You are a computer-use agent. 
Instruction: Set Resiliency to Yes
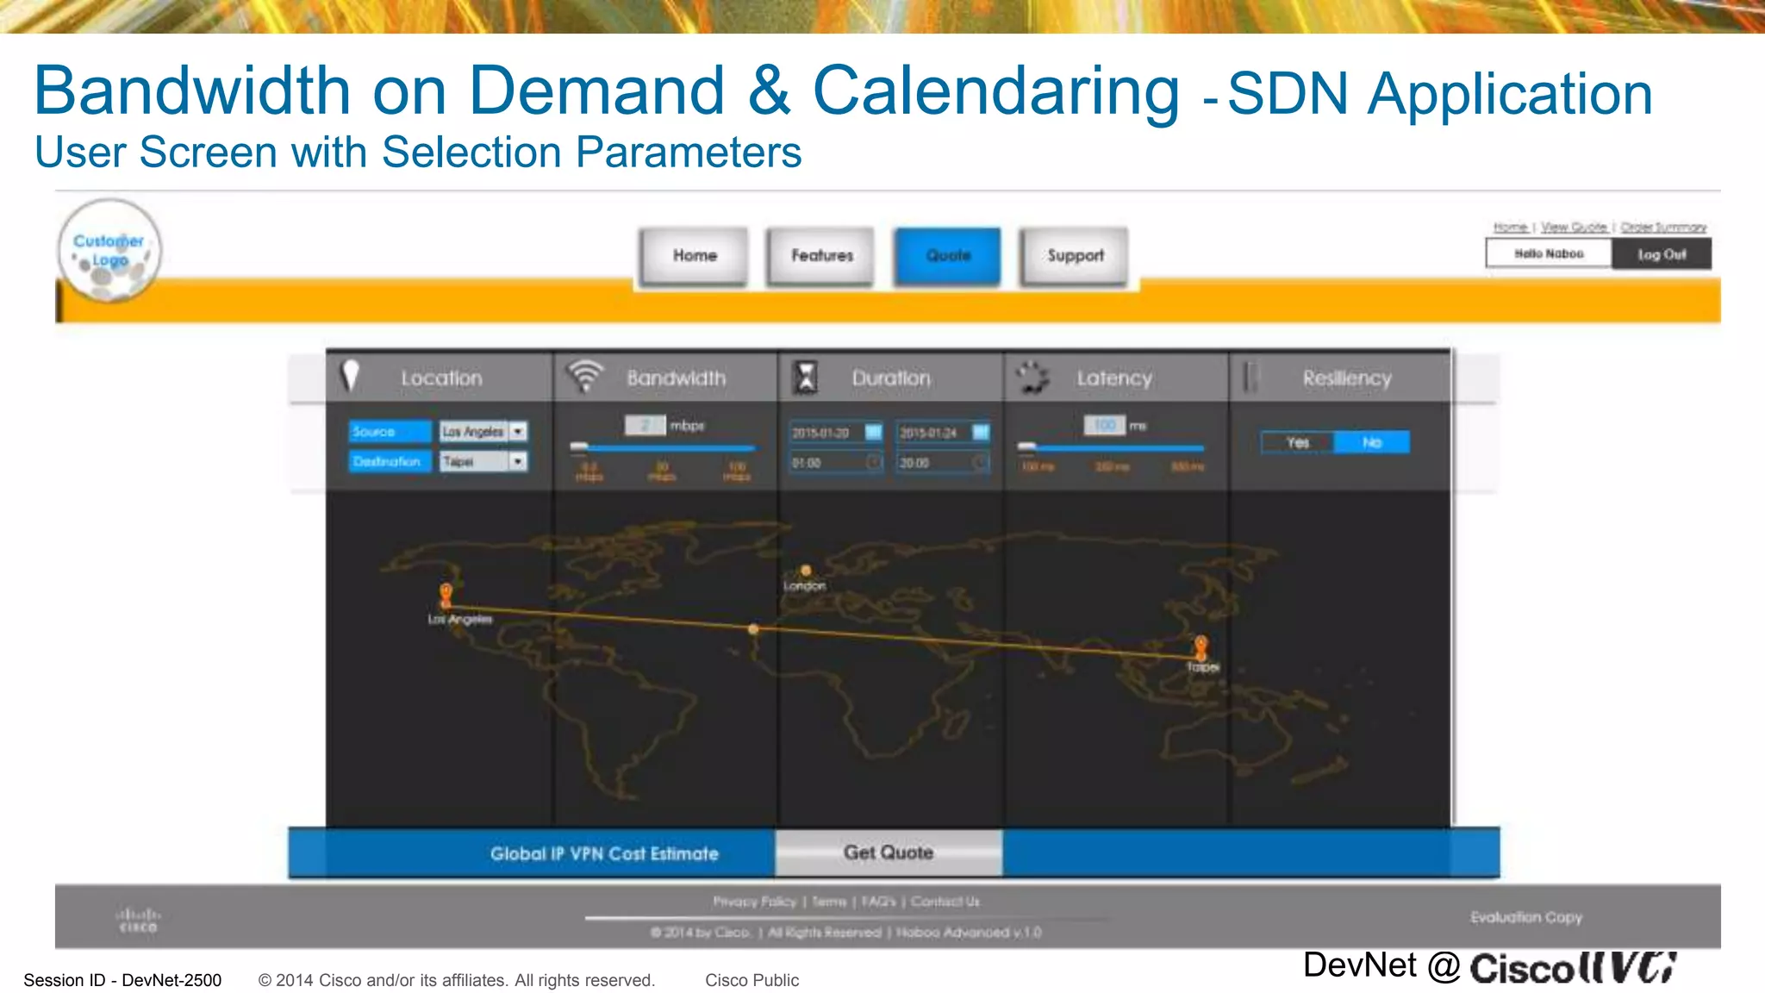click(1297, 442)
